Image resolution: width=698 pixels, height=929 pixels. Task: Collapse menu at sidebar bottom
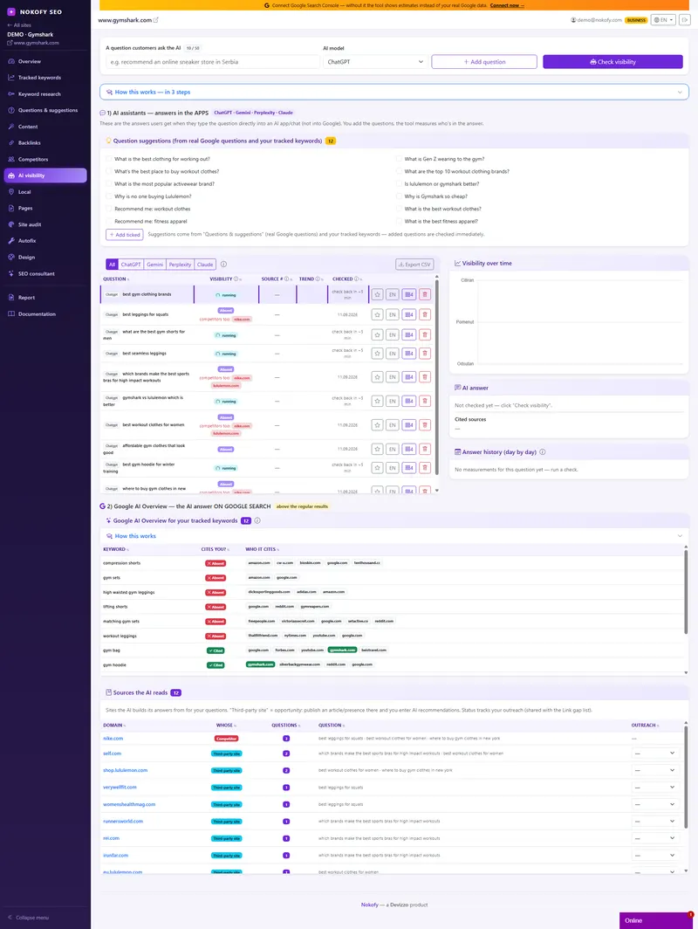pyautogui.click(x=29, y=917)
